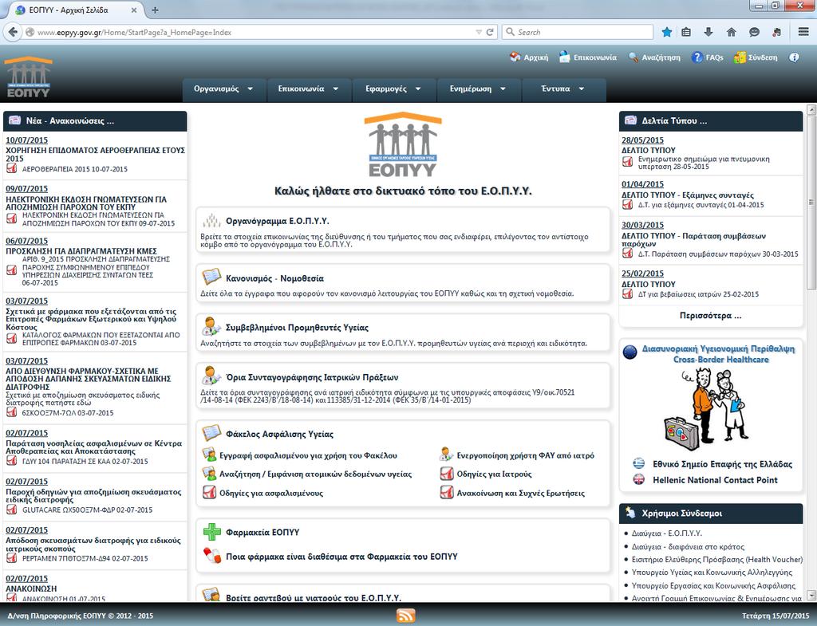The image size is (817, 626).
Task: Go to Αρχική in top navigation
Action: [529, 57]
